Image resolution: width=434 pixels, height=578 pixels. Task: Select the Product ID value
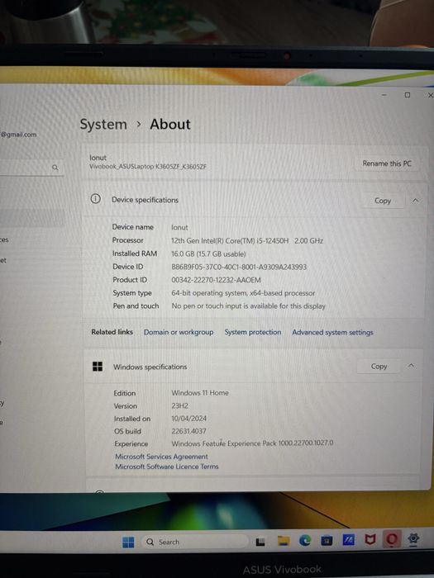click(x=216, y=280)
